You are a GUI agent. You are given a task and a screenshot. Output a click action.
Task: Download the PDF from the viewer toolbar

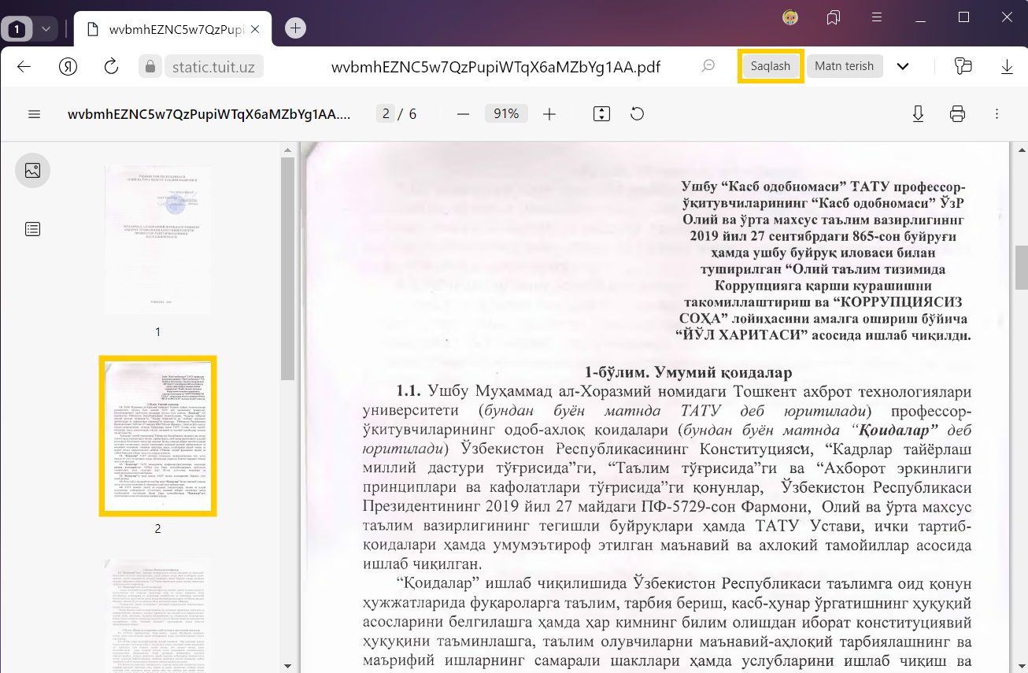pyautogui.click(x=918, y=114)
